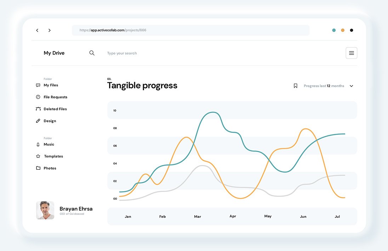Click the orange color dot
Screen dimensions: 388x251
coord(343,30)
